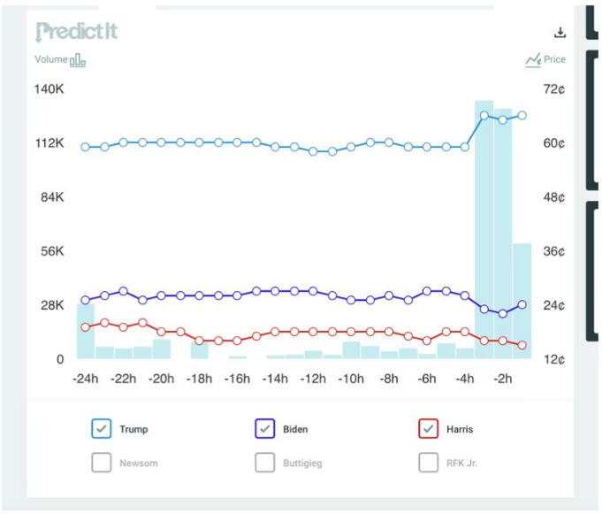Click the Trump legend label

tap(134, 429)
